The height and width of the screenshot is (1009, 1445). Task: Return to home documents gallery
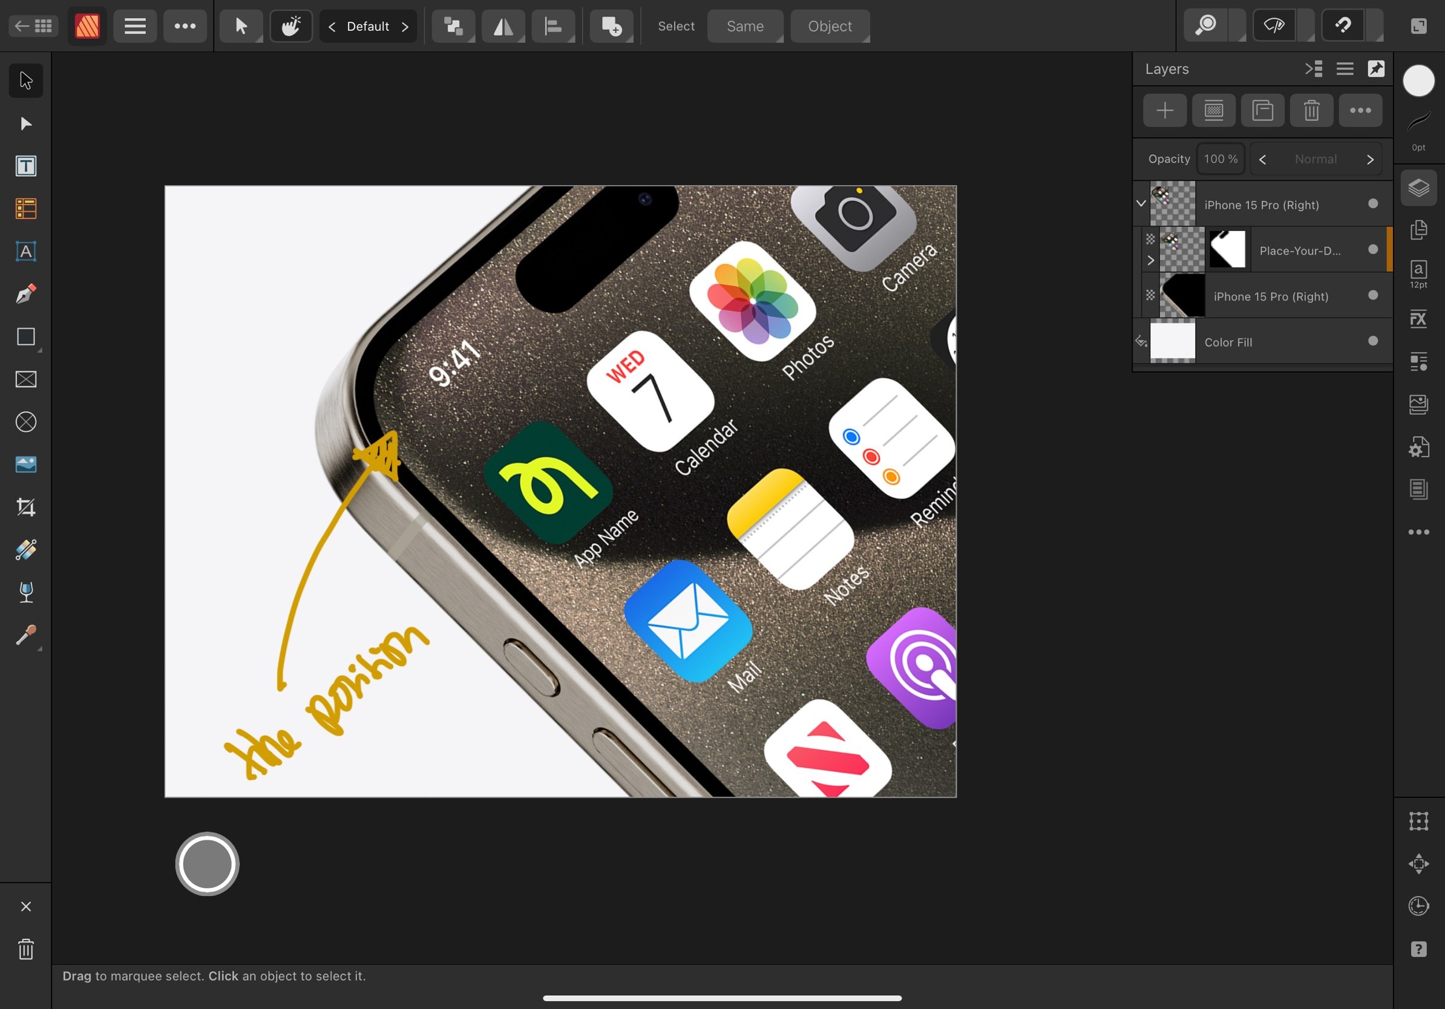(33, 26)
